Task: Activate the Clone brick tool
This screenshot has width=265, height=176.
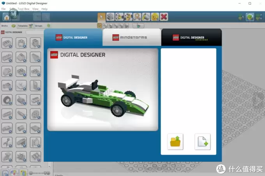Action: point(110,17)
